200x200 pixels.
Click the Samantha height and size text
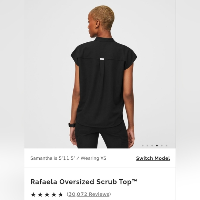(x=68, y=158)
